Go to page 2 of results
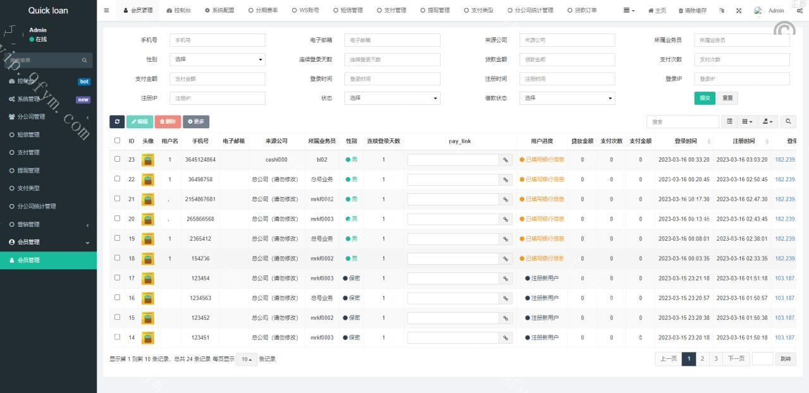Image resolution: width=809 pixels, height=393 pixels. pyautogui.click(x=702, y=359)
